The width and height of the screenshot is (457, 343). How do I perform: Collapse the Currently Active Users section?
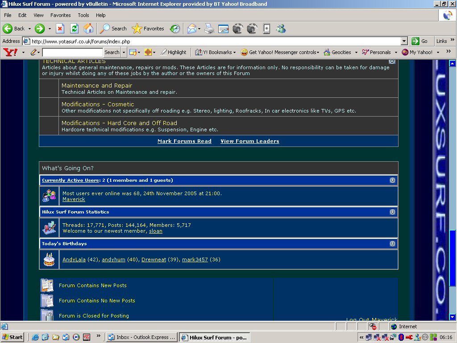(392, 180)
